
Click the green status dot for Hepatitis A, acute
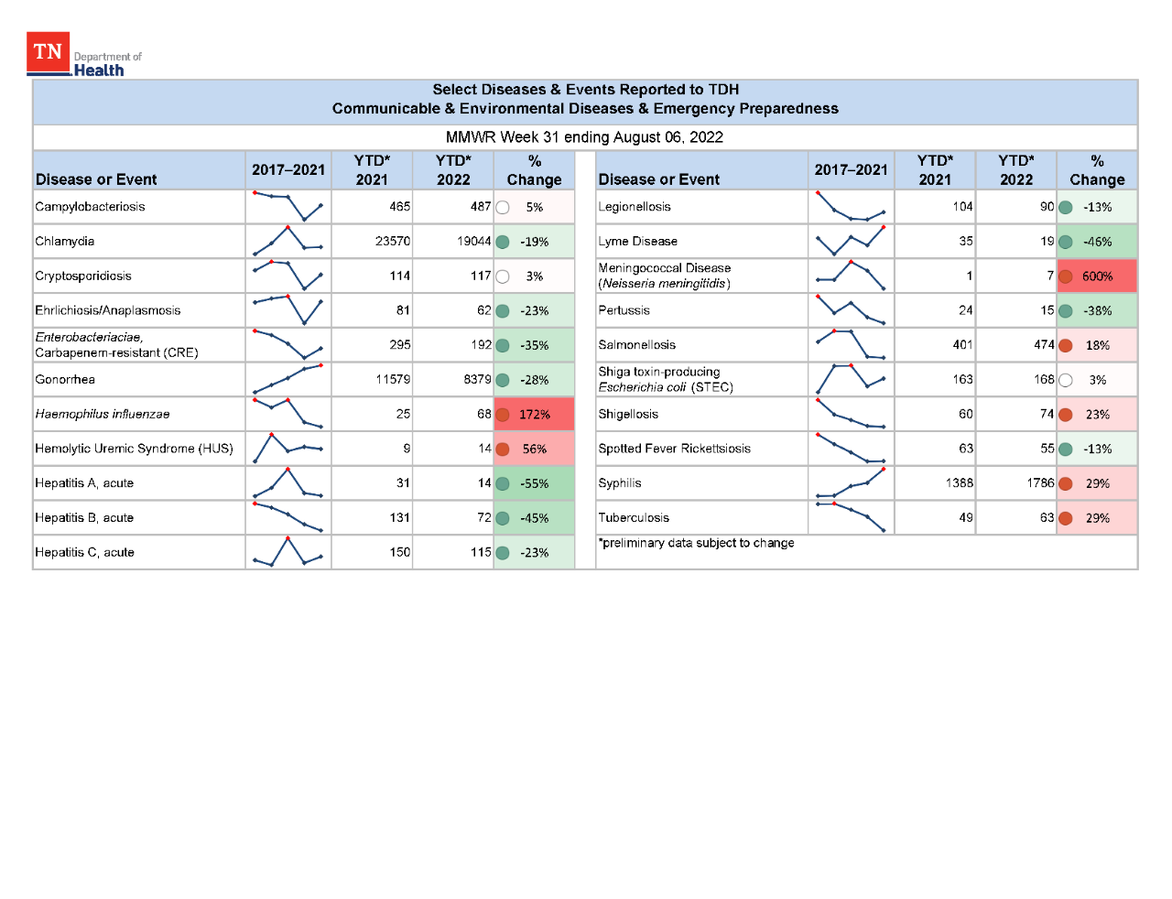click(503, 484)
